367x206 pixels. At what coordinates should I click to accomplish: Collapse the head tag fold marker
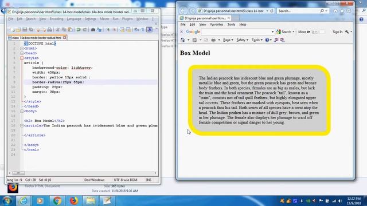(x=22, y=53)
